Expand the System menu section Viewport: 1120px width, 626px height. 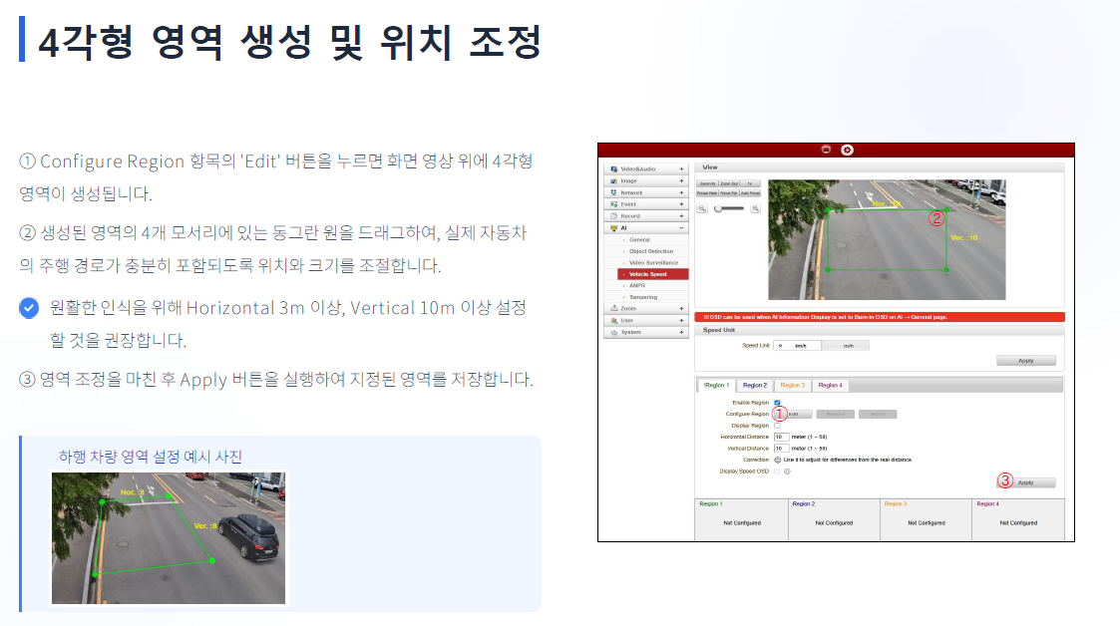[x=681, y=332]
